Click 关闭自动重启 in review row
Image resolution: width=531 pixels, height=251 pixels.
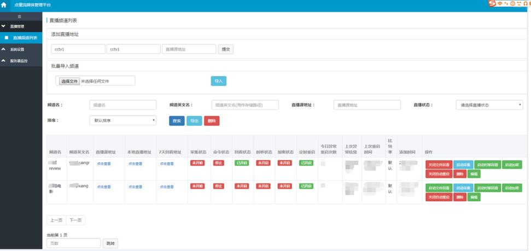[x=439, y=174]
